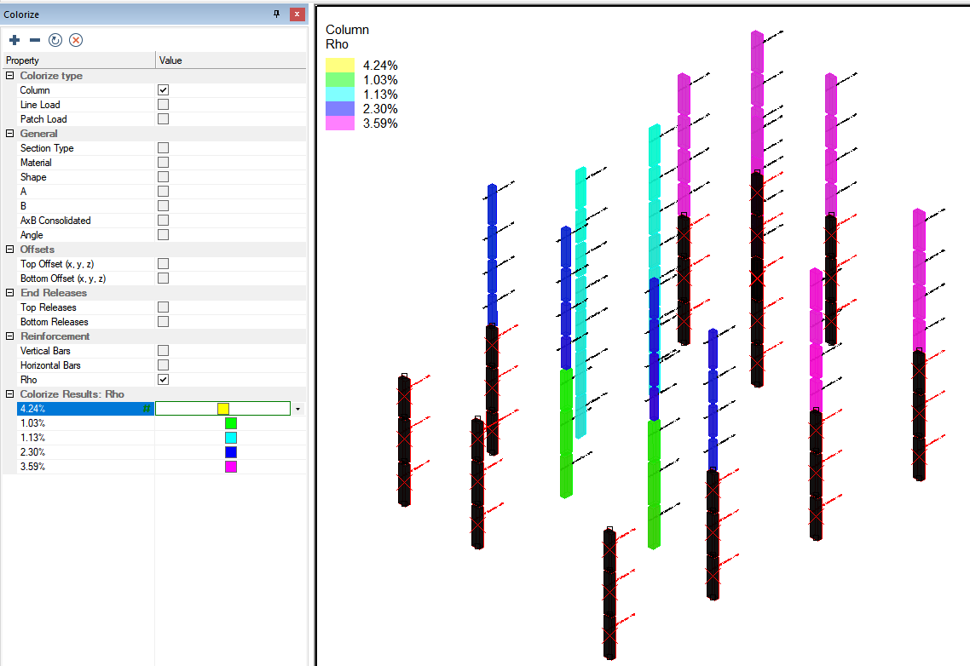This screenshot has height=666, width=970.
Task: Click the green swatch for 1.03%
Action: coord(230,423)
